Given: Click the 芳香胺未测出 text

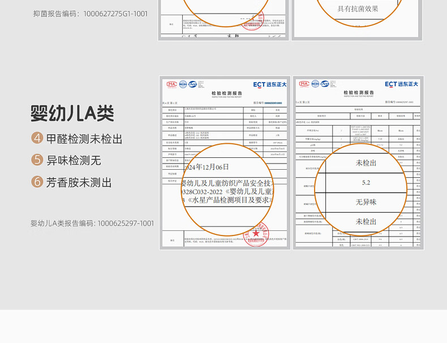Looking at the screenshot, I should [x=79, y=182].
